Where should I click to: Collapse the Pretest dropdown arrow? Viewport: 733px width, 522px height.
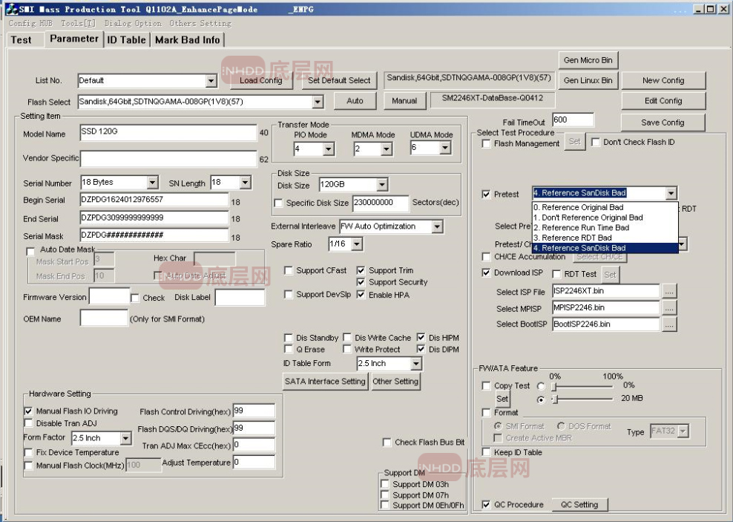pos(671,193)
